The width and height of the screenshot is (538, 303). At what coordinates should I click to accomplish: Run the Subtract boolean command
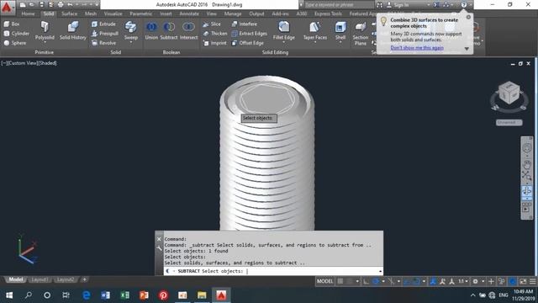[x=169, y=30]
